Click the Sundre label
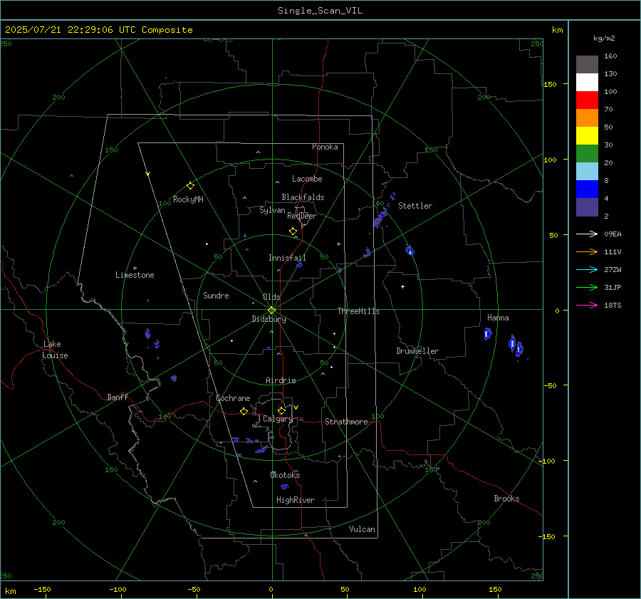Image resolution: width=641 pixels, height=599 pixels. pos(216,295)
